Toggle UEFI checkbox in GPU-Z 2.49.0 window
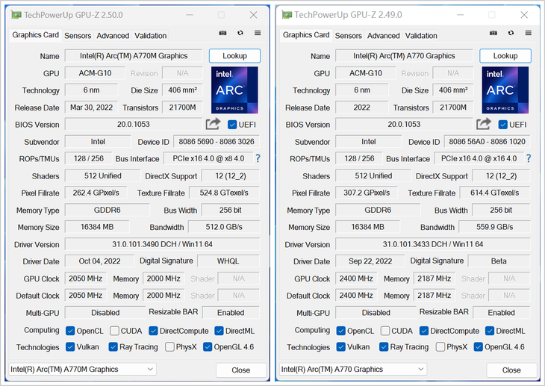The image size is (545, 386). (502, 125)
